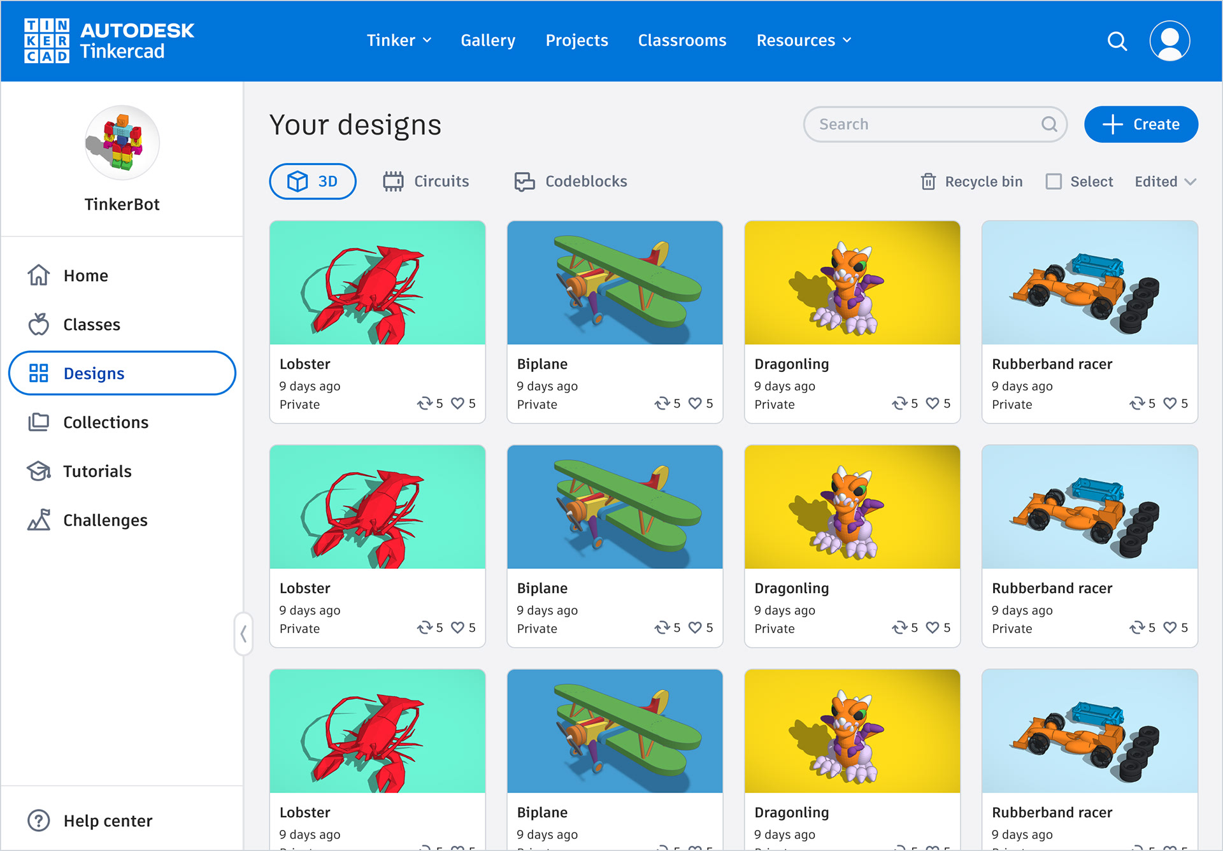Viewport: 1223px width, 851px height.
Task: Collapse the sidebar with the arrow handle
Action: click(x=243, y=634)
